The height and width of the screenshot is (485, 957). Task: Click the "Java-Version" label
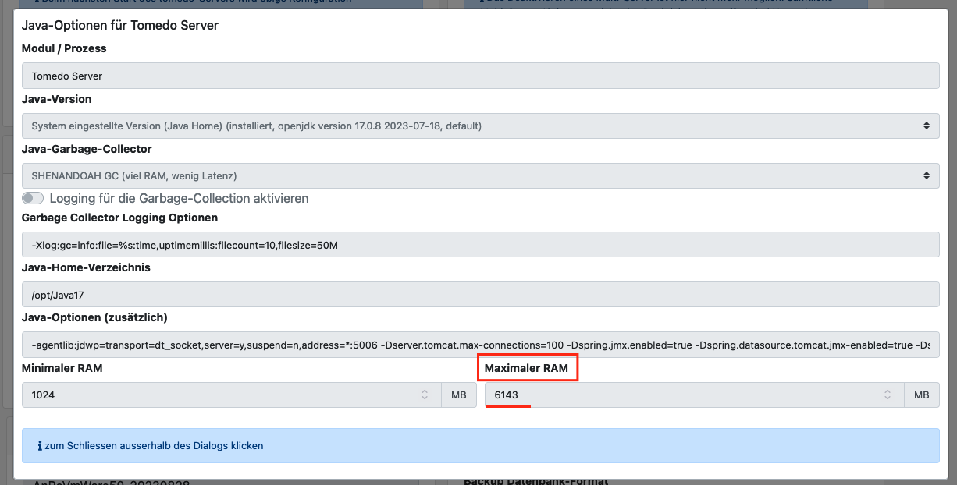tap(57, 99)
